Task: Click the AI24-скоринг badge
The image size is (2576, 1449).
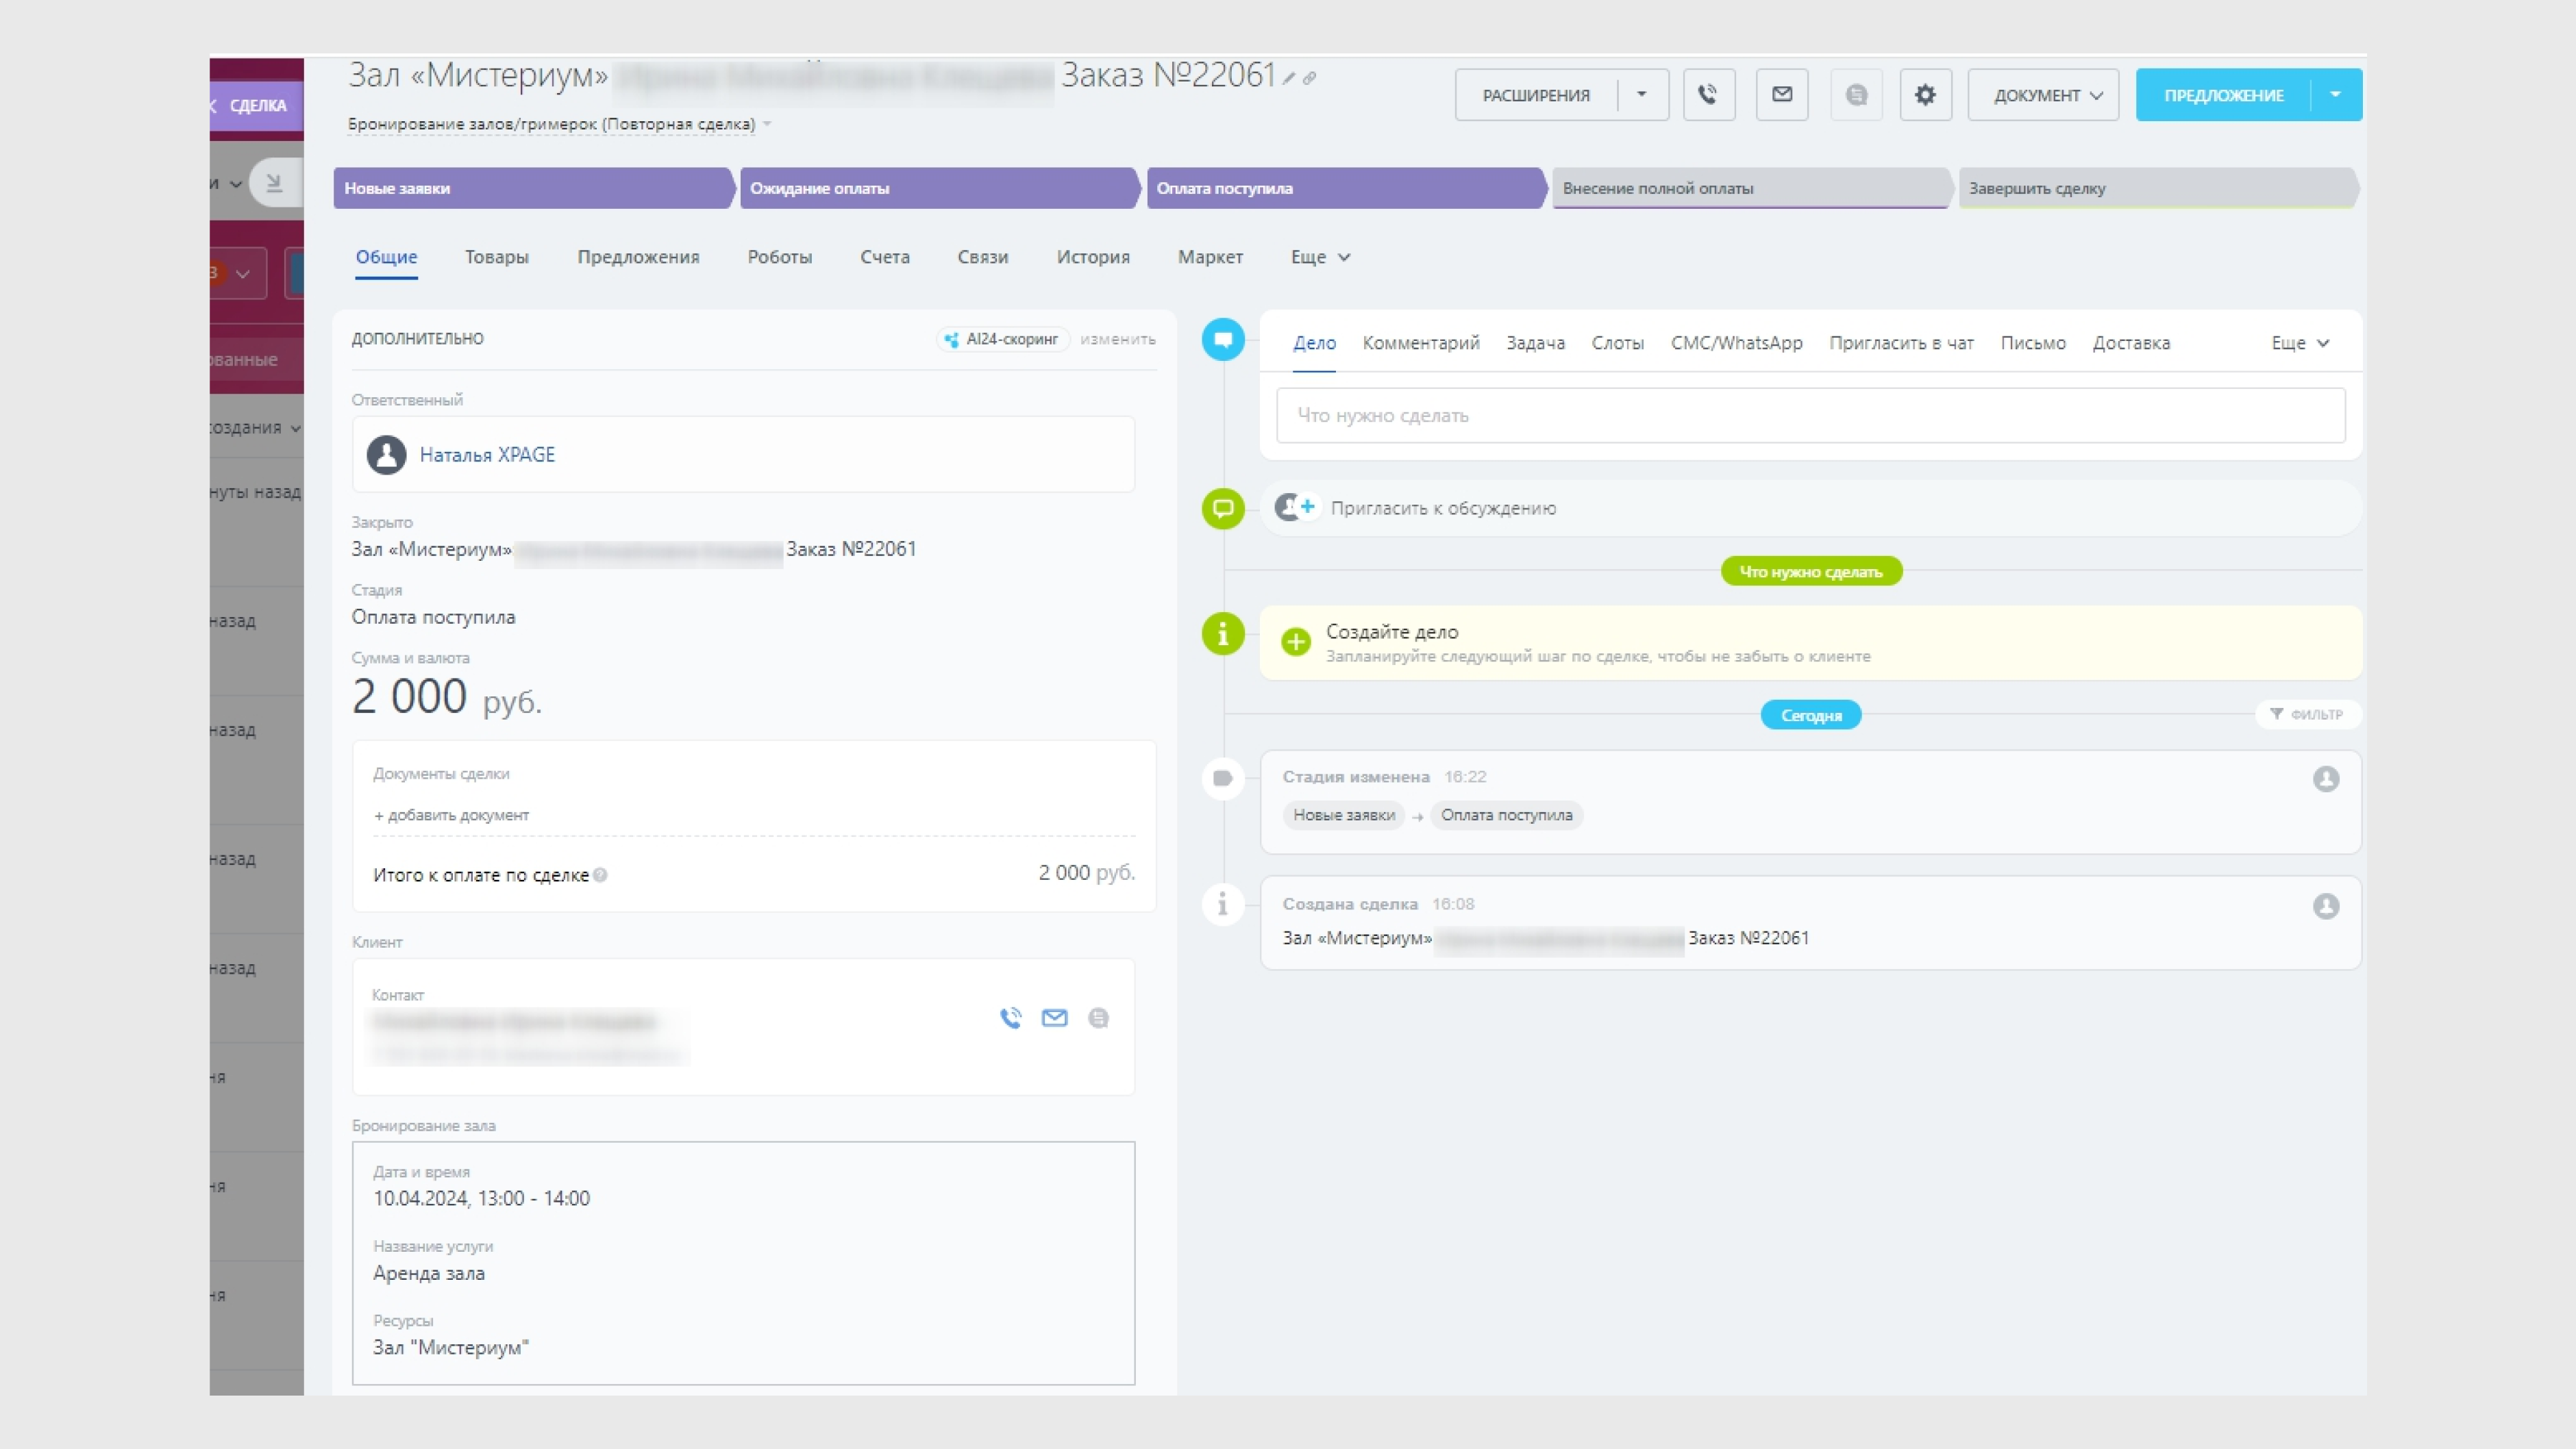Action: click(x=1003, y=340)
